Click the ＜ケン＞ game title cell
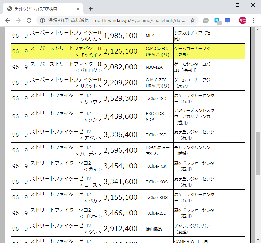 [x=66, y=116]
